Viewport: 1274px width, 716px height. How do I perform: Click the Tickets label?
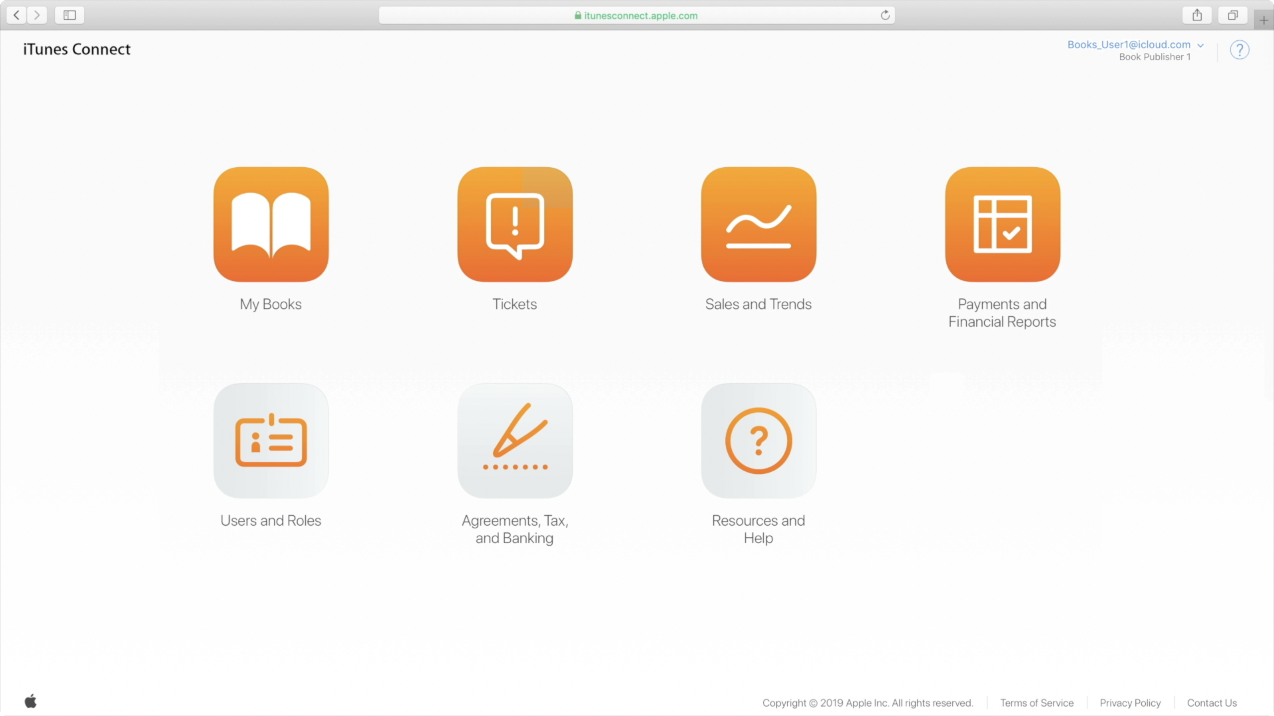(514, 304)
